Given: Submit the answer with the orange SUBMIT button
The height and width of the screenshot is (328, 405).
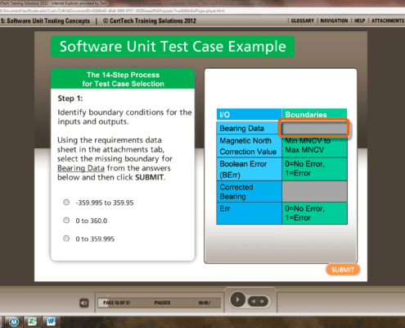Looking at the screenshot, I should click(343, 270).
